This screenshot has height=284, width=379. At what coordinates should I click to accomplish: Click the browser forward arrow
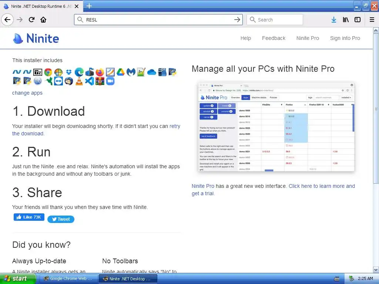[x=20, y=20]
